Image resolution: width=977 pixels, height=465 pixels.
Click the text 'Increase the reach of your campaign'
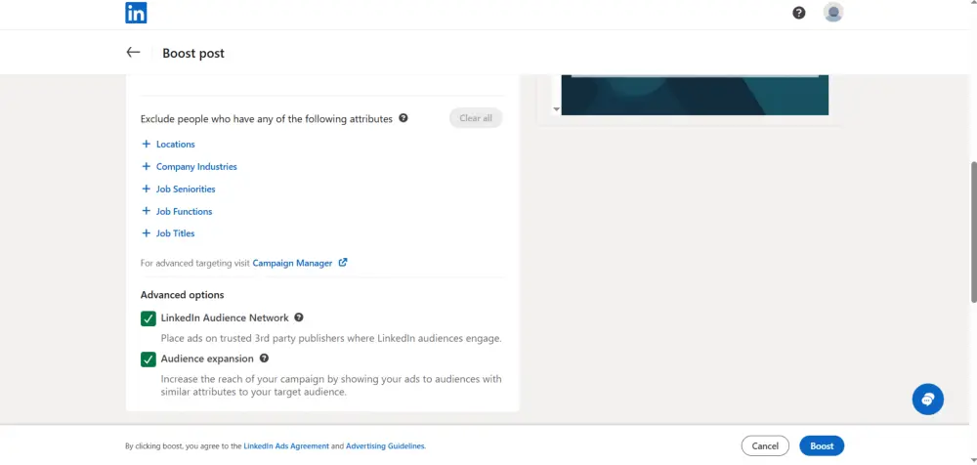coord(240,379)
